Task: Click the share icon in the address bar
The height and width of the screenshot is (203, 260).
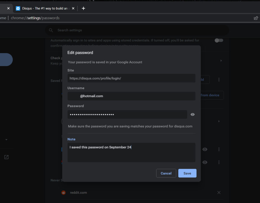Action: pyautogui.click(x=256, y=18)
